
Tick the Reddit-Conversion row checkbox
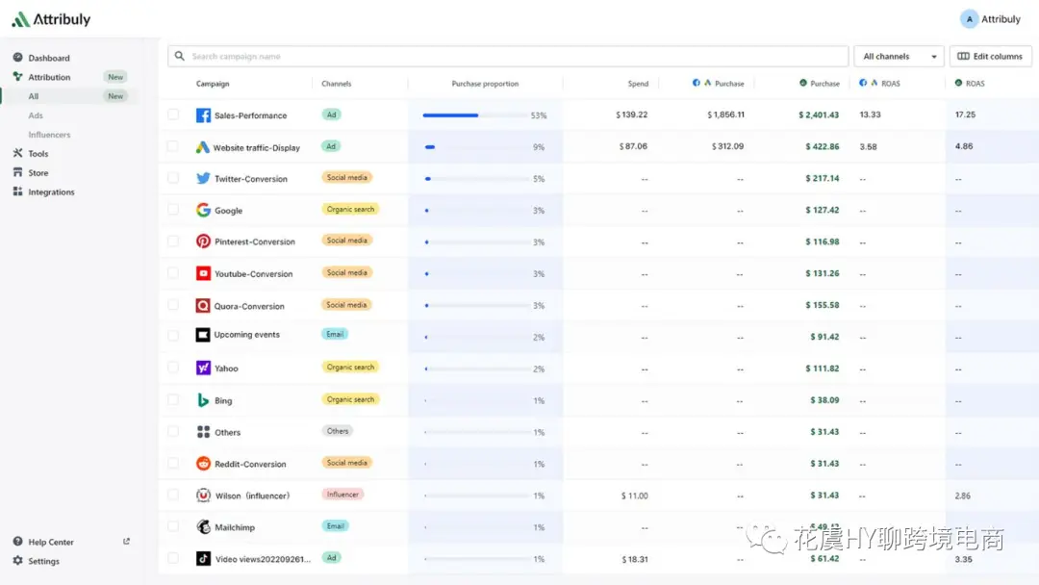[173, 463]
